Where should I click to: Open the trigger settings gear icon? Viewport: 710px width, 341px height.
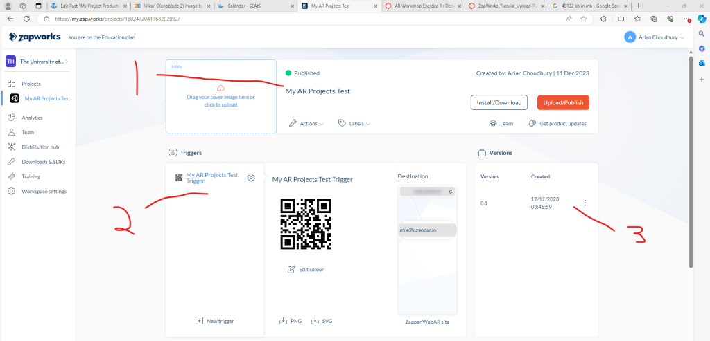click(x=251, y=178)
